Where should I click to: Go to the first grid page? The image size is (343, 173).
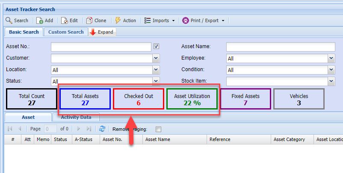(x=10, y=129)
